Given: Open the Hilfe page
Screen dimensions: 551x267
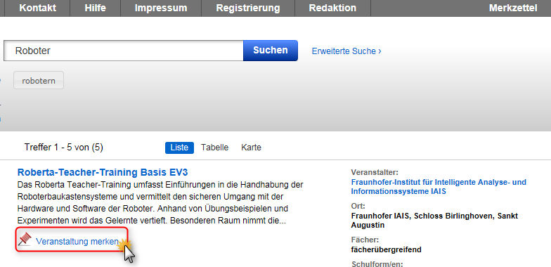Looking at the screenshot, I should (96, 8).
